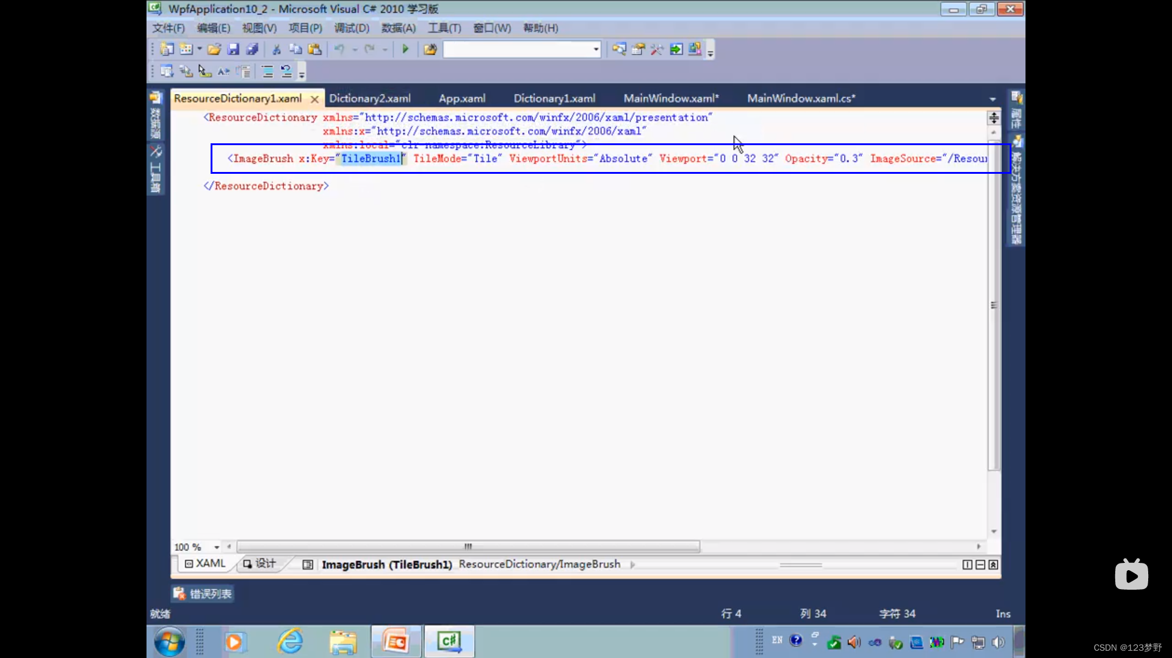Click the Copy icon in the toolbar
The width and height of the screenshot is (1172, 658).
point(295,49)
